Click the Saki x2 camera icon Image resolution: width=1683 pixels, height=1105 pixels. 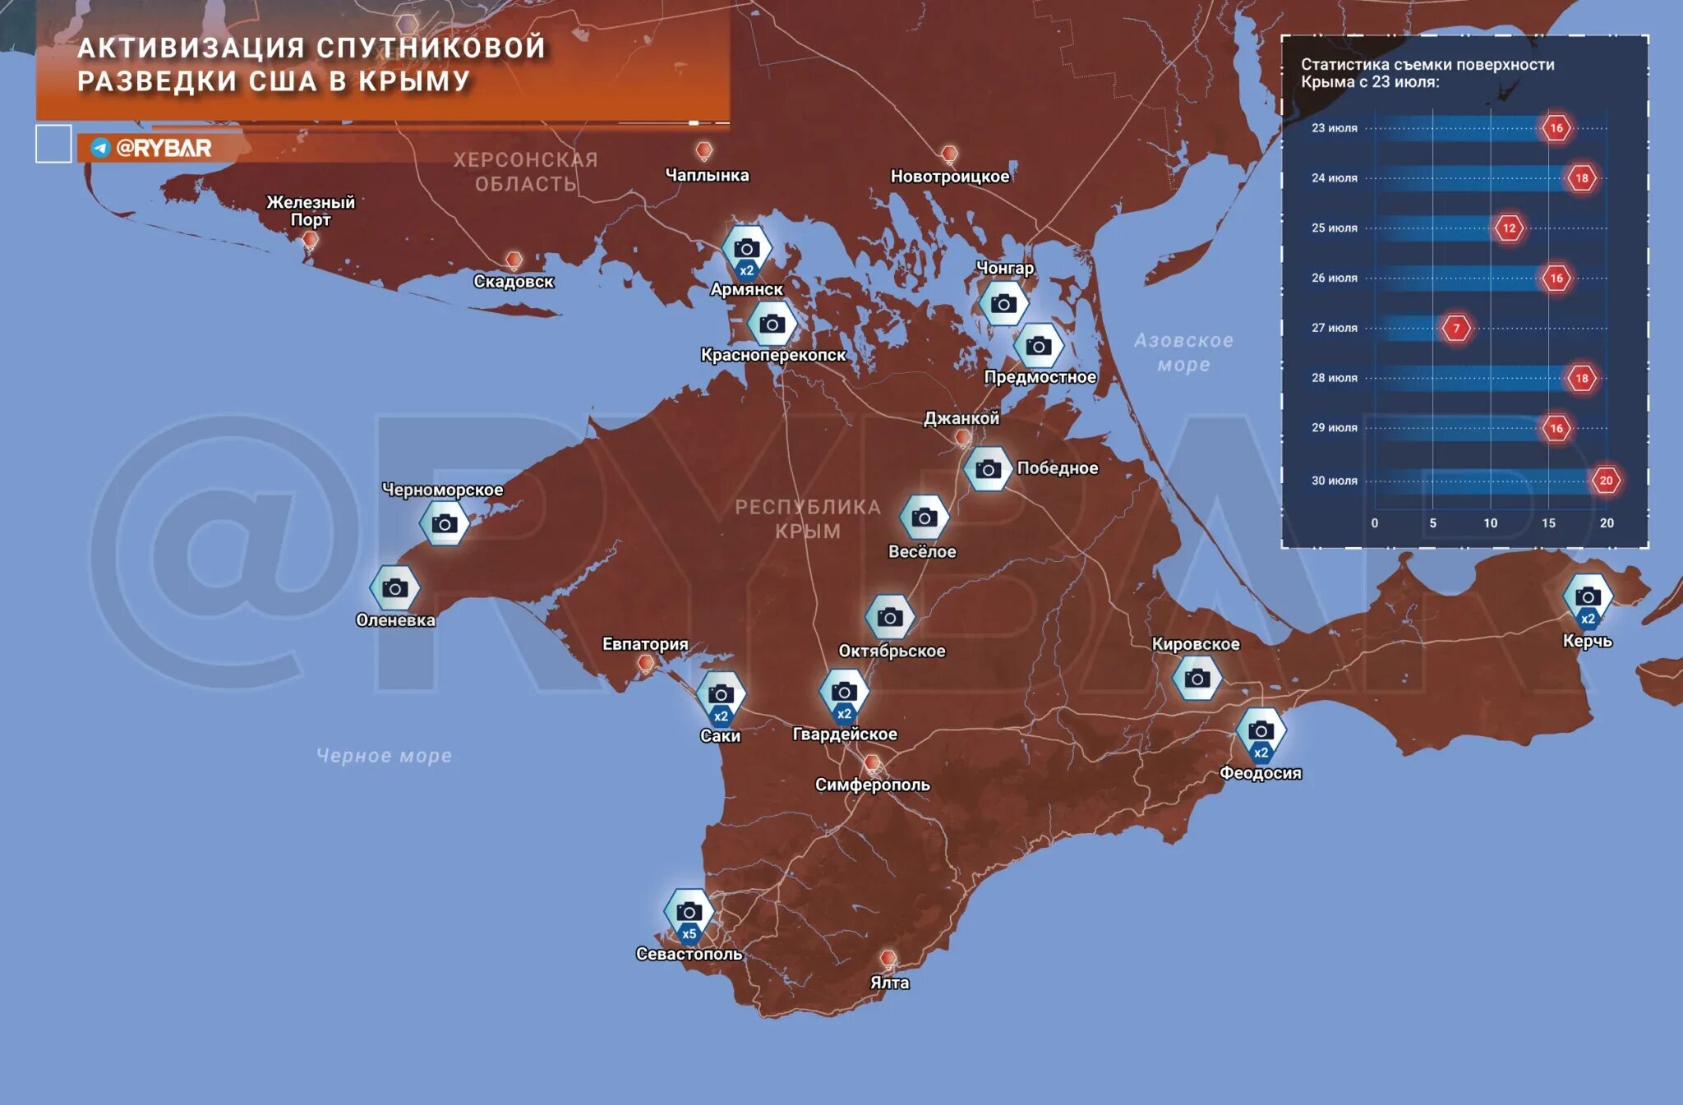point(721,696)
